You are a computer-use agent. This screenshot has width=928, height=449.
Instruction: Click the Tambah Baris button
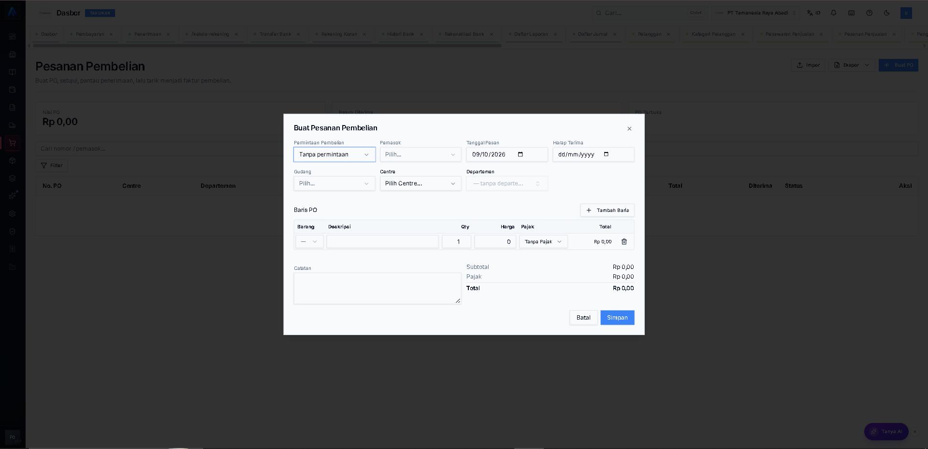coord(607,210)
